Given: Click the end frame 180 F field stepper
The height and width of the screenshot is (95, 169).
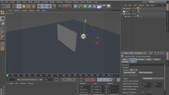Looking at the screenshot, I should click(x=53, y=80).
